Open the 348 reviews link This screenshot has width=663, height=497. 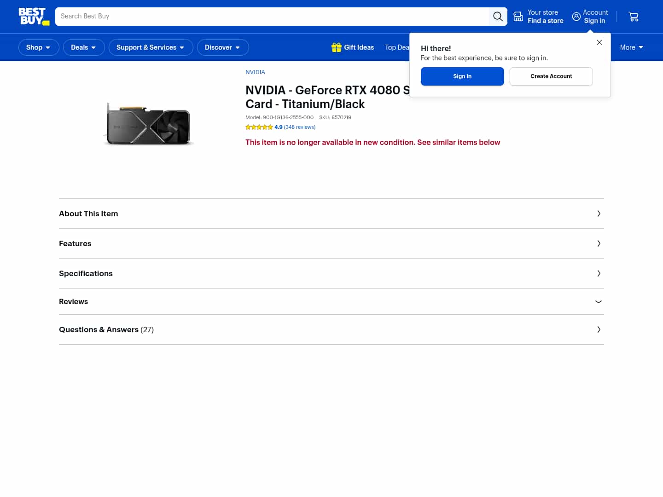300,127
